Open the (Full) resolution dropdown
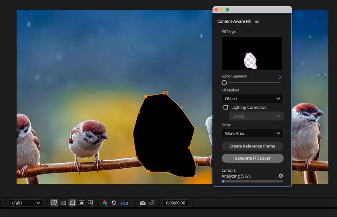337x217 pixels. click(26, 203)
